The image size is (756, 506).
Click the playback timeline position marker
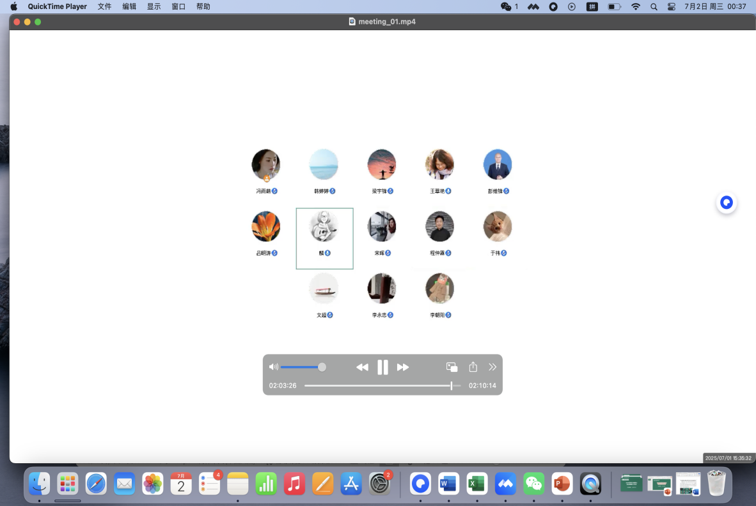[x=452, y=386]
